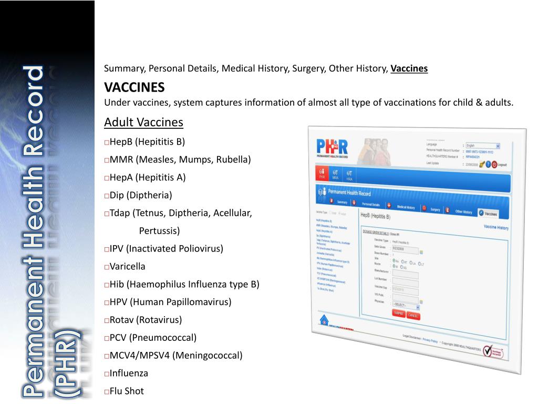Click the blue help question mark icon

click(488, 164)
